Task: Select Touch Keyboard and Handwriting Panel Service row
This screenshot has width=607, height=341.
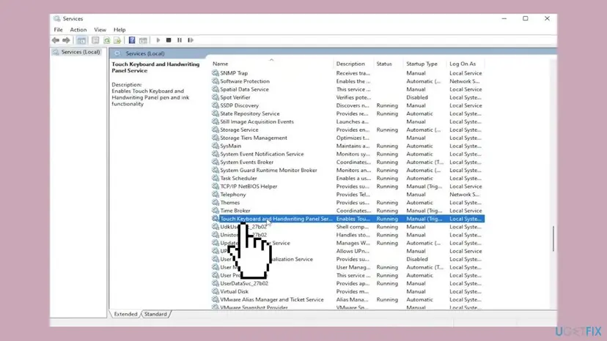Action: (x=347, y=219)
